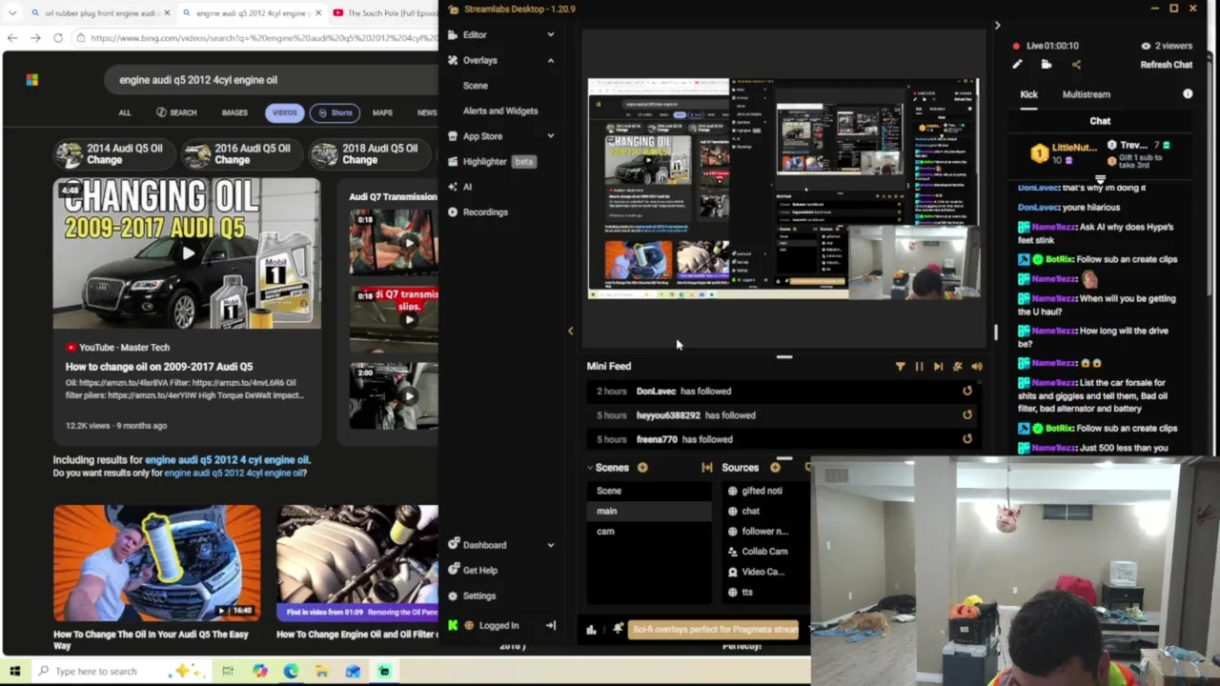Add a new scene with plus icon
This screenshot has width=1220, height=686.
click(641, 468)
